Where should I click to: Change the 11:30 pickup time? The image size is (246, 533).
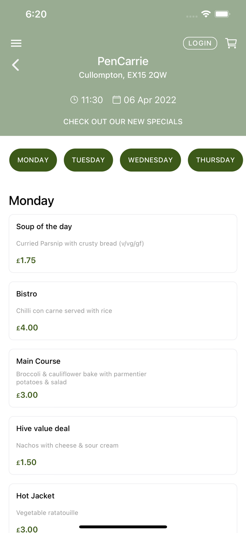tap(92, 100)
